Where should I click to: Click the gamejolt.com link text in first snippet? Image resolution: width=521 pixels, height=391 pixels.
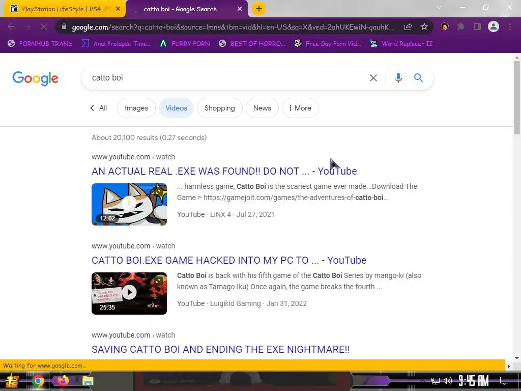[x=296, y=198]
